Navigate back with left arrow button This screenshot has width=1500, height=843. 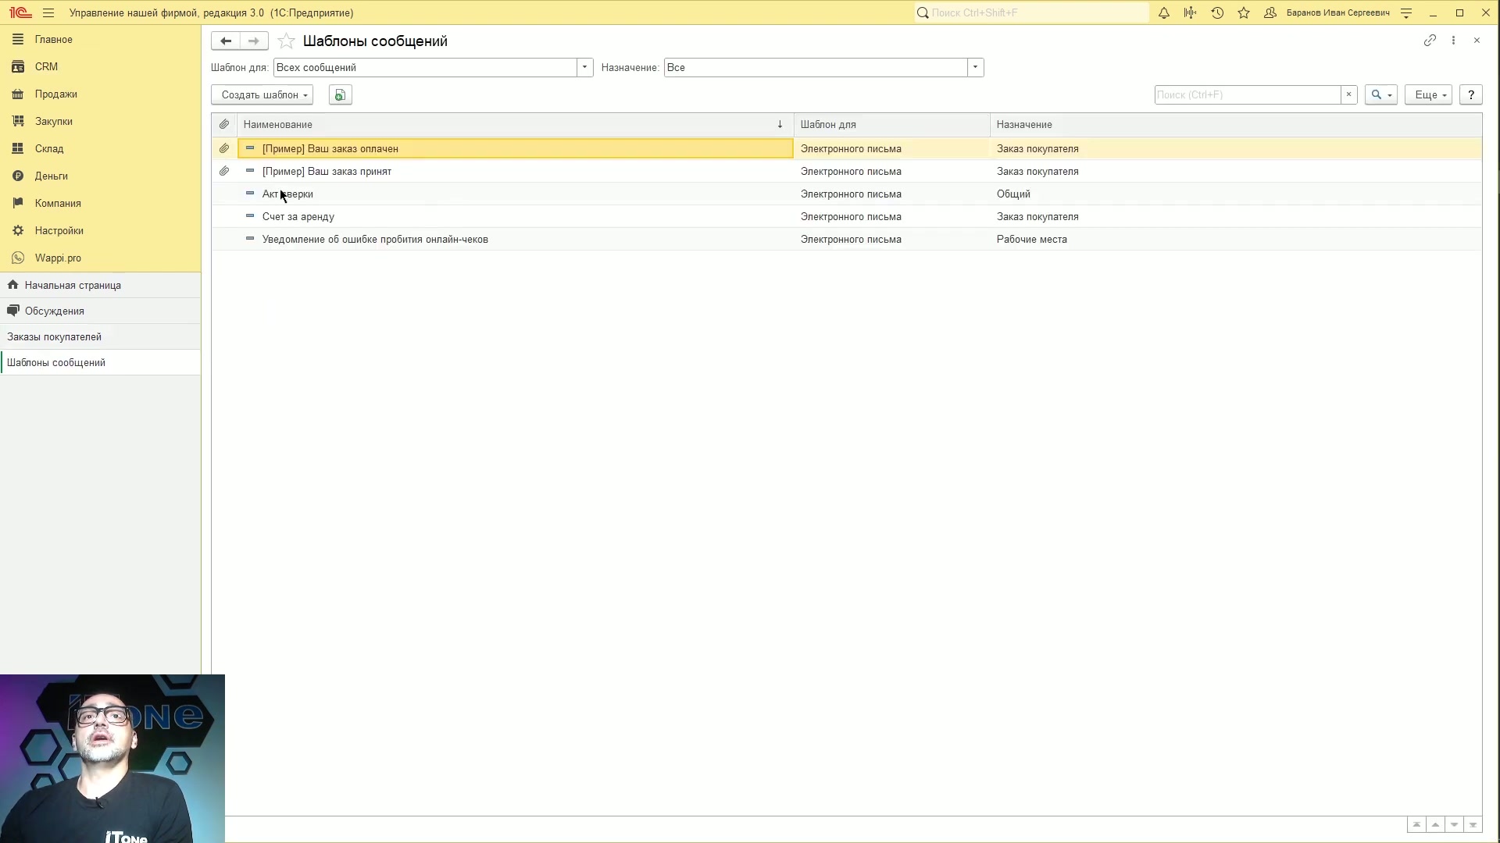click(226, 41)
